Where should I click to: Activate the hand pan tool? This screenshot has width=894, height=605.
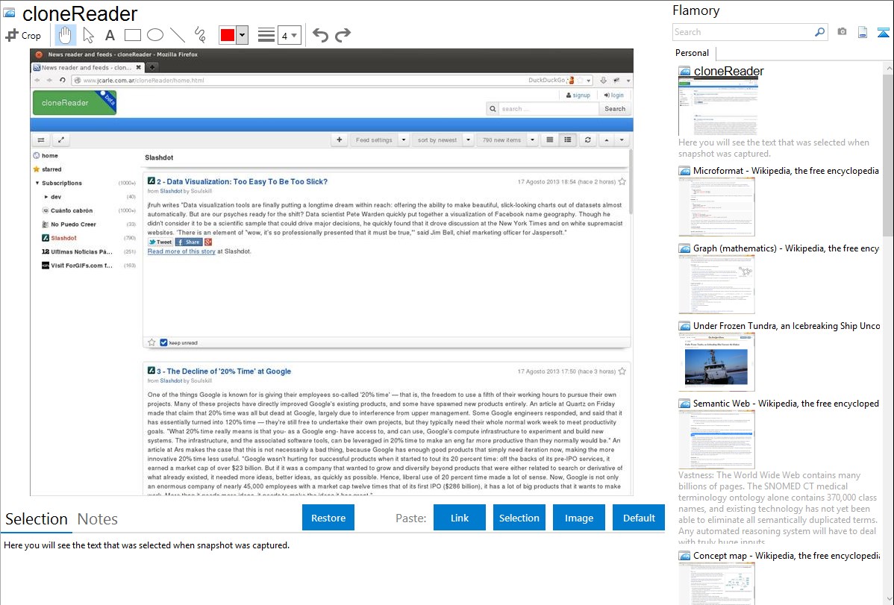pos(65,35)
